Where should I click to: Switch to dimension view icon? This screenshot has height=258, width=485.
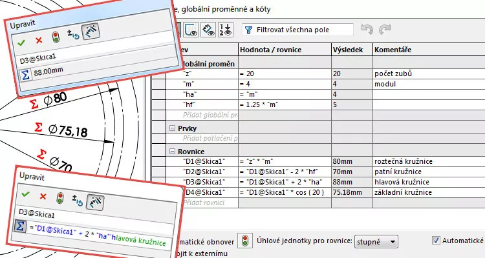click(208, 30)
